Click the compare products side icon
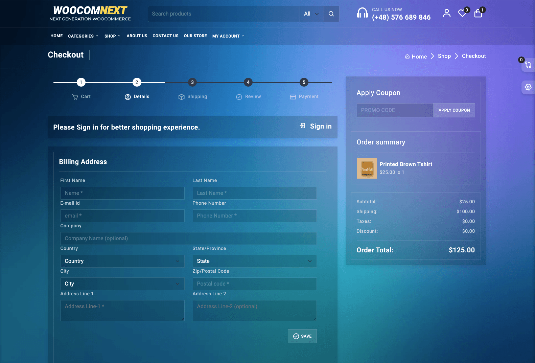 coord(528,65)
